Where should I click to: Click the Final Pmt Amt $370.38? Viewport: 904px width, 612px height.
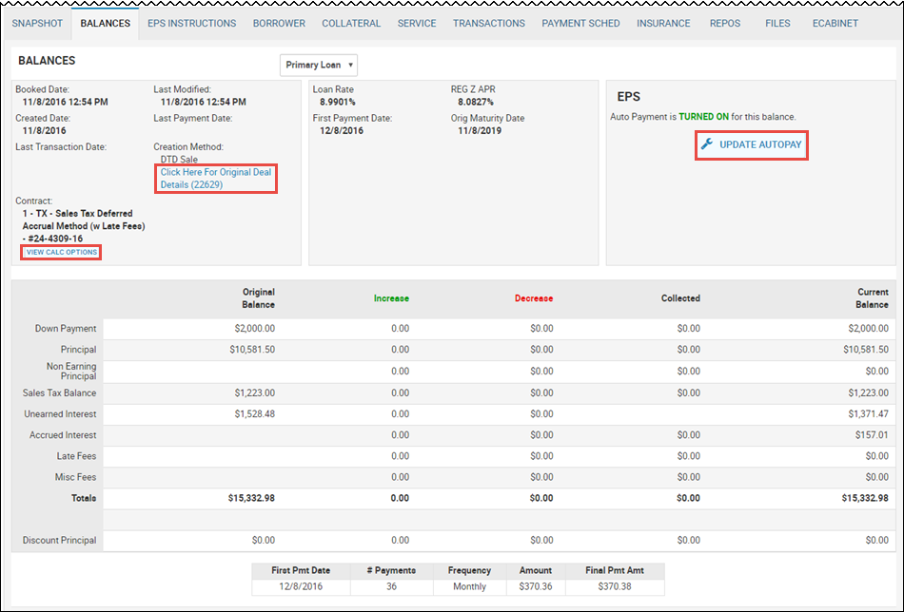(x=615, y=586)
